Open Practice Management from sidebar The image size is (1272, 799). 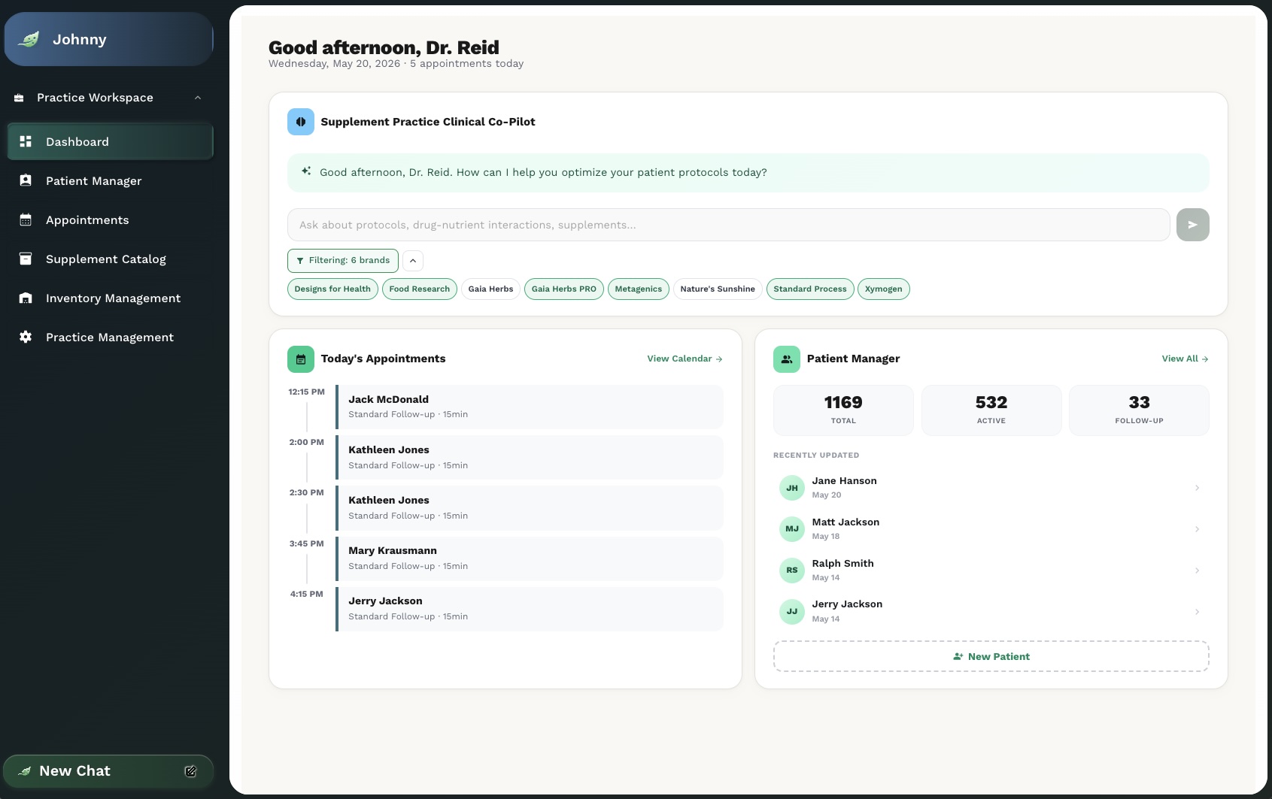[111, 337]
